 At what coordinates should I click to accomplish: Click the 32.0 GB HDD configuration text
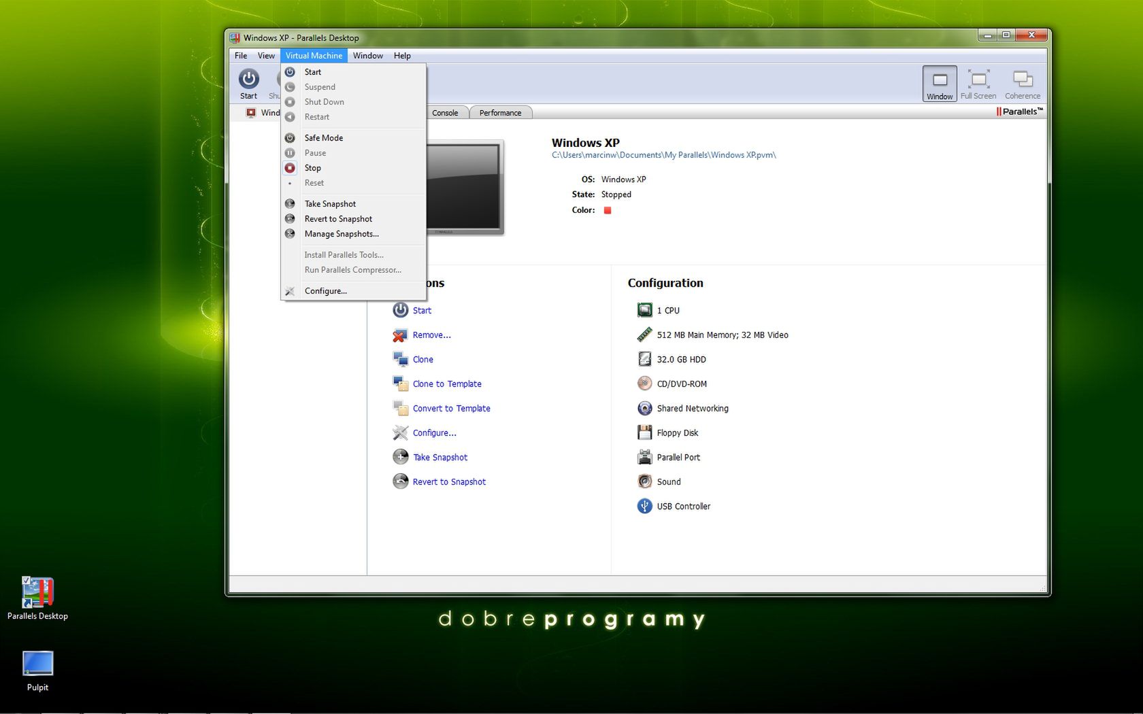681,360
